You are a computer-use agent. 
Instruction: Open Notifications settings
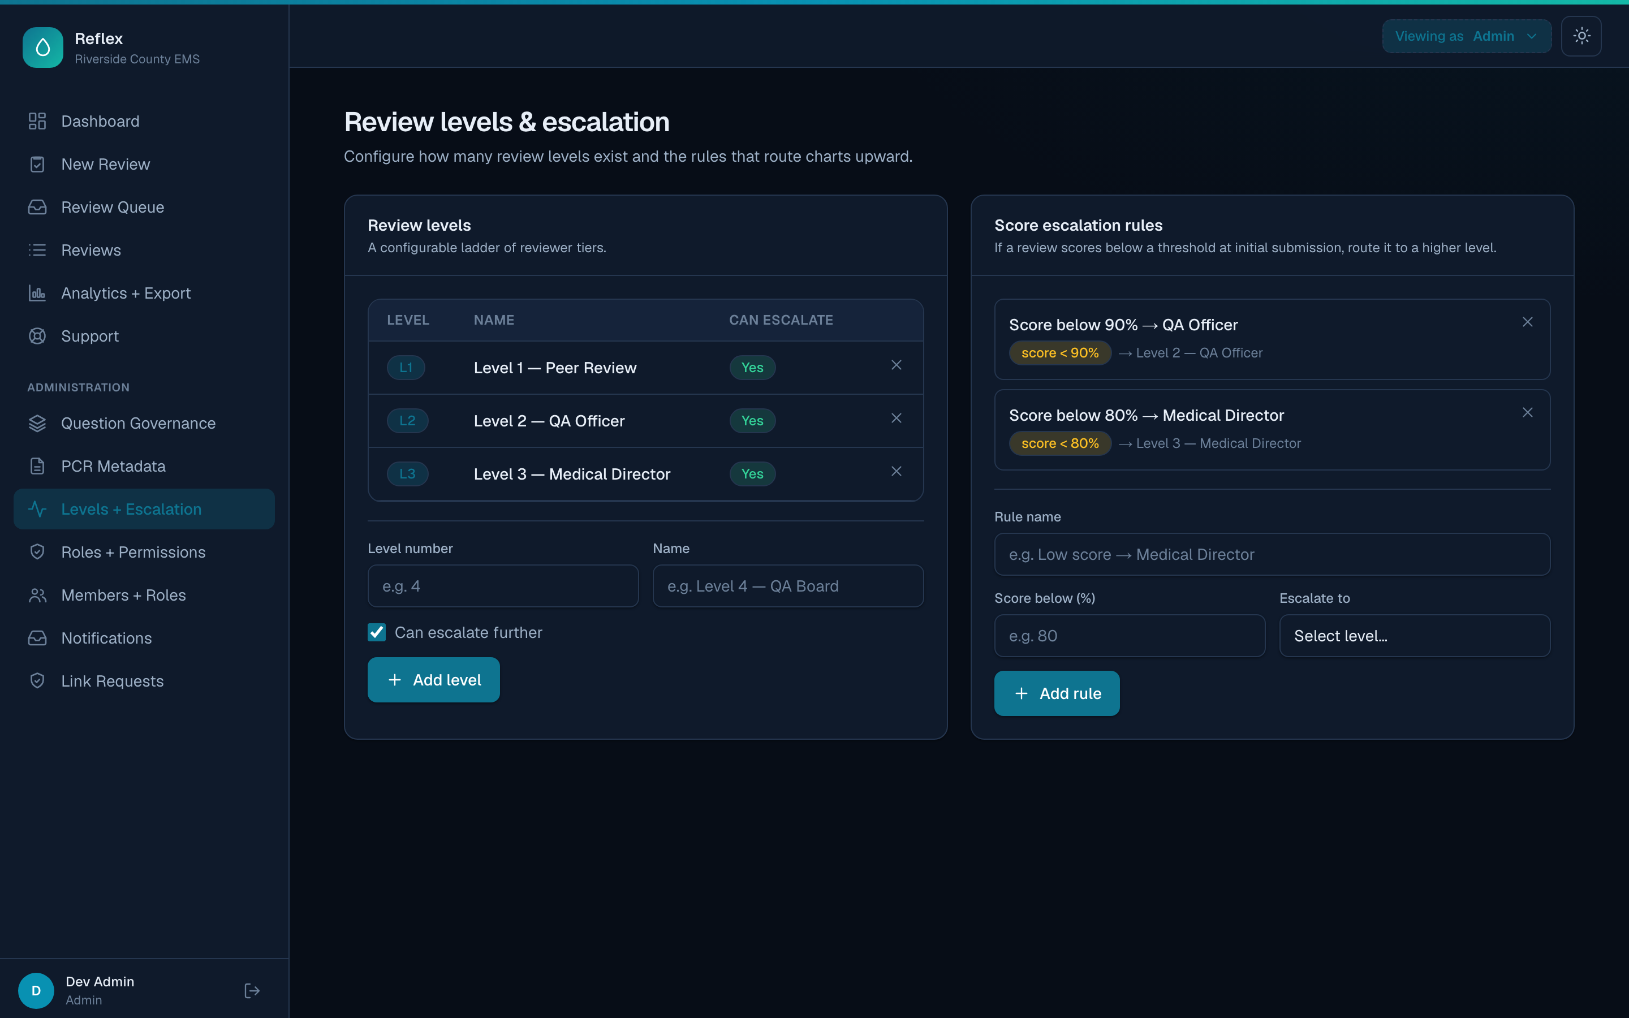(144, 639)
